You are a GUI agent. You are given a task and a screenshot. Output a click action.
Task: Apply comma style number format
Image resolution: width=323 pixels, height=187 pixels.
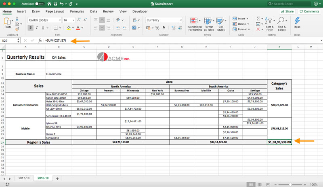point(164,28)
